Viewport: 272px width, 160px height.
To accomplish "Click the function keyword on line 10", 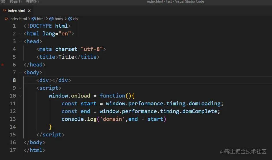I will click(x=112, y=96).
